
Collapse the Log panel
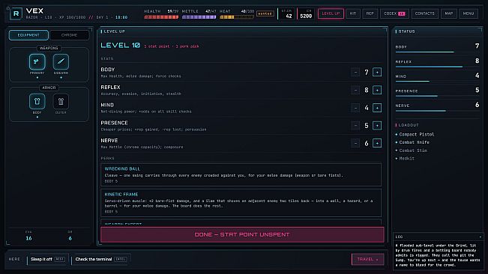[481, 237]
